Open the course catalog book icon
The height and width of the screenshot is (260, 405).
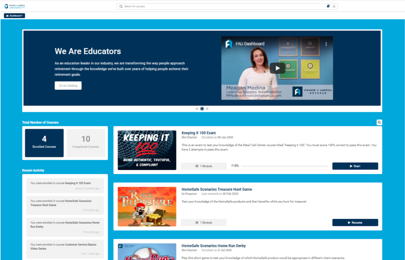328,6
